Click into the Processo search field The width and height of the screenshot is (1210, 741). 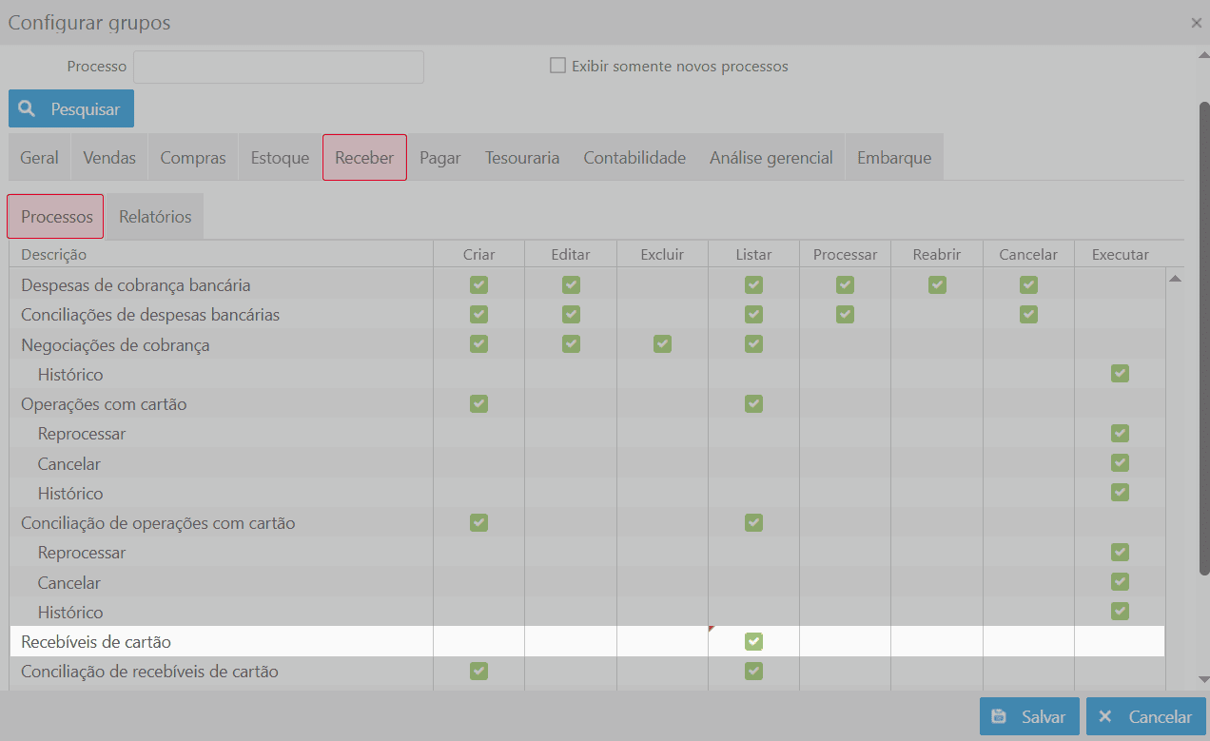[278, 67]
